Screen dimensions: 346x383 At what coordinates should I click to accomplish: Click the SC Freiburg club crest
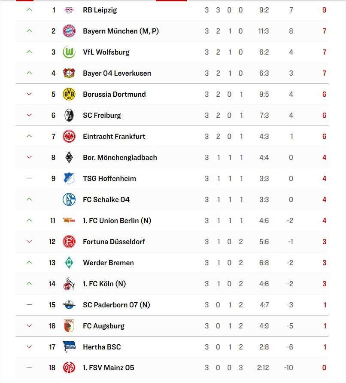[x=69, y=115]
